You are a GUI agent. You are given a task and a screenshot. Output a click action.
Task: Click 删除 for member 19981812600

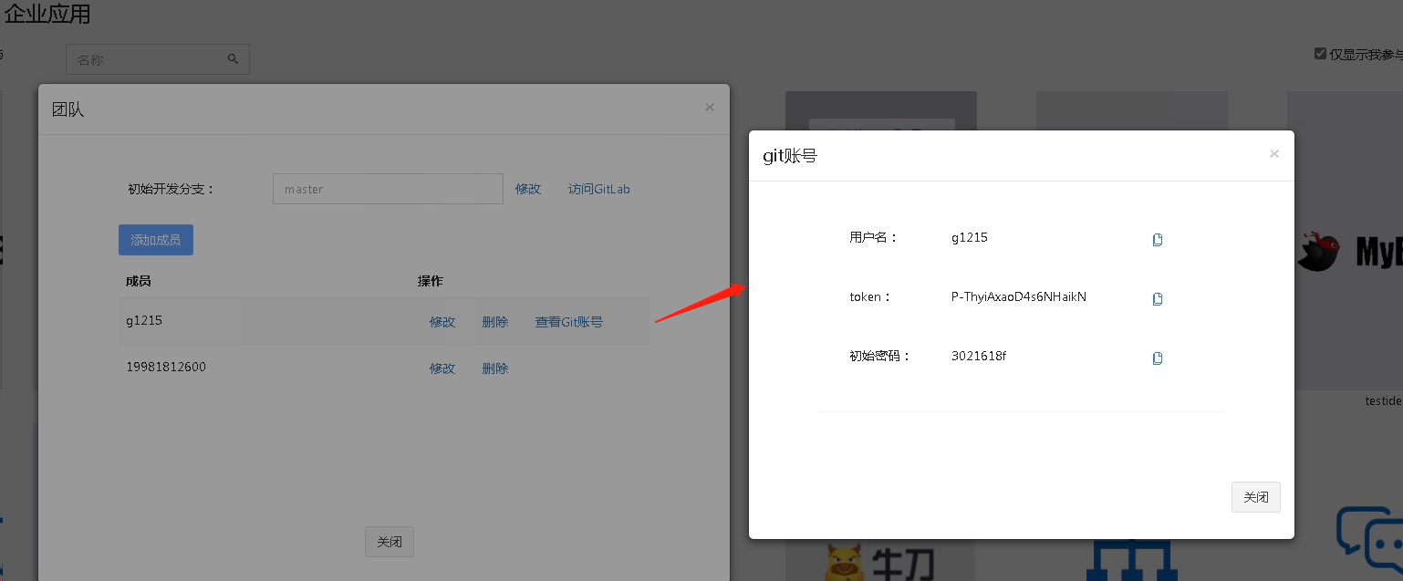pos(495,368)
